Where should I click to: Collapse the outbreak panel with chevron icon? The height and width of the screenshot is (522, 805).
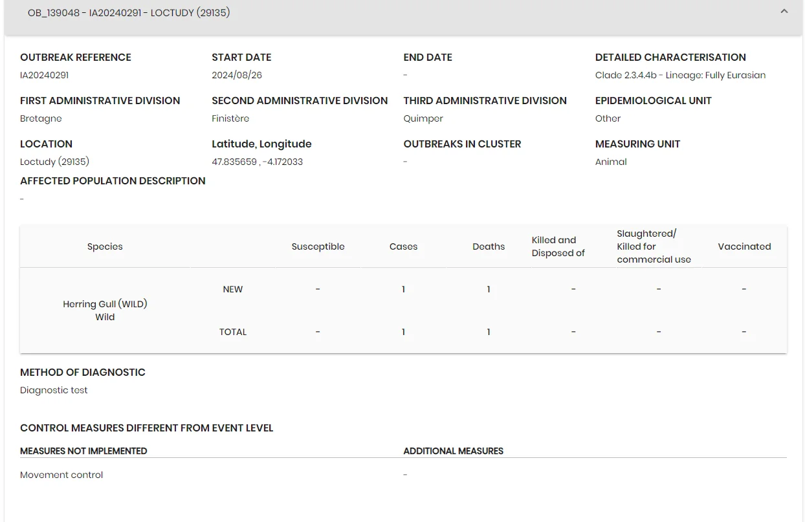click(x=784, y=12)
